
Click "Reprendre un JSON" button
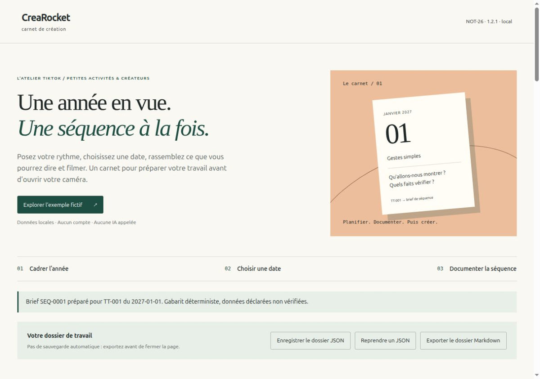coord(385,340)
